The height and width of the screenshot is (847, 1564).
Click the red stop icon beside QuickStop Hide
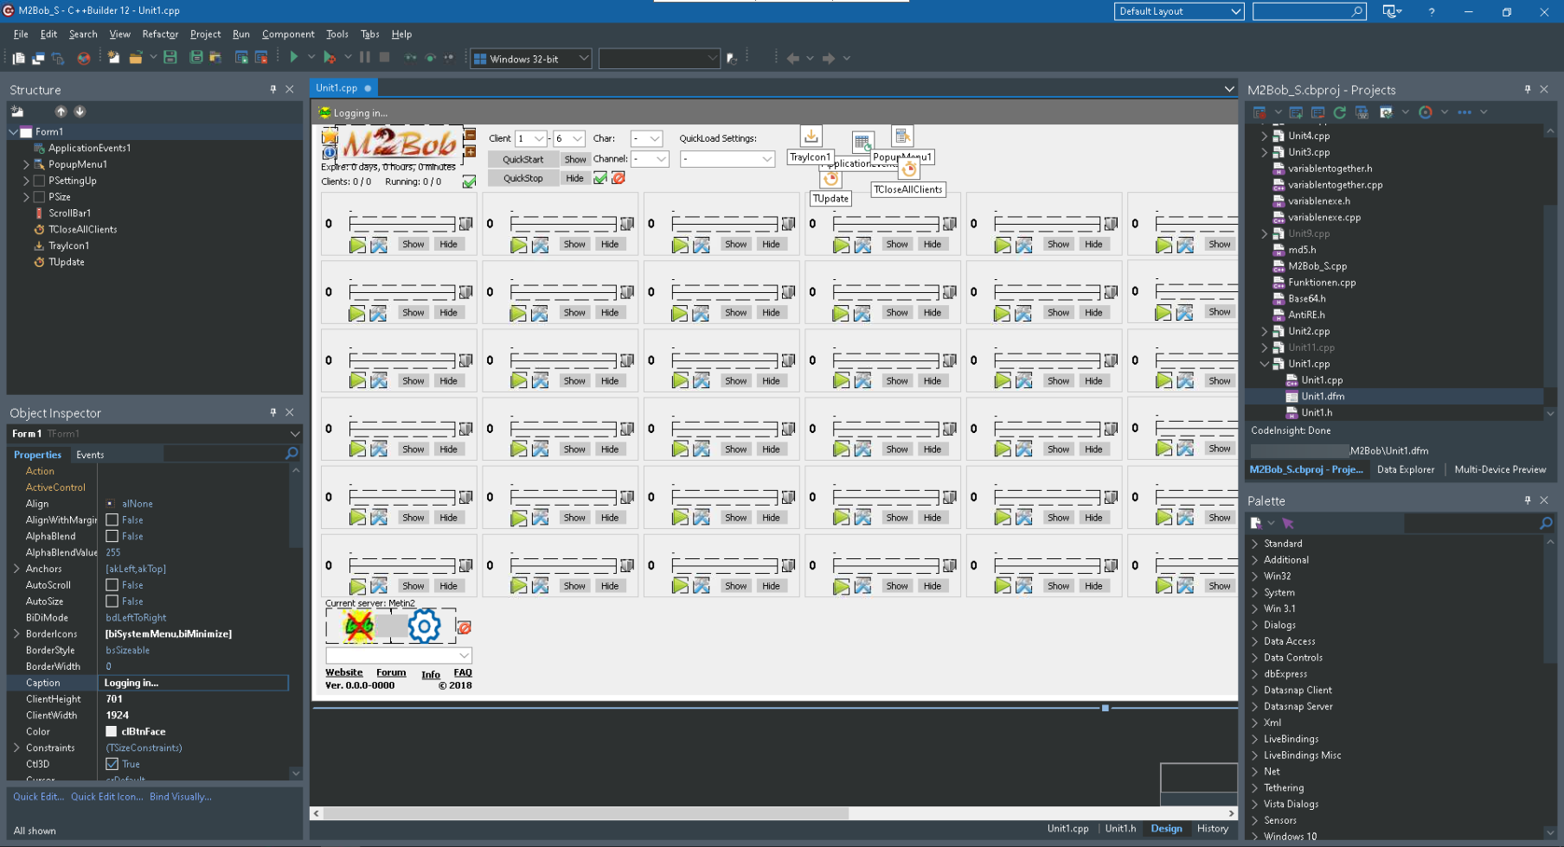pos(619,178)
